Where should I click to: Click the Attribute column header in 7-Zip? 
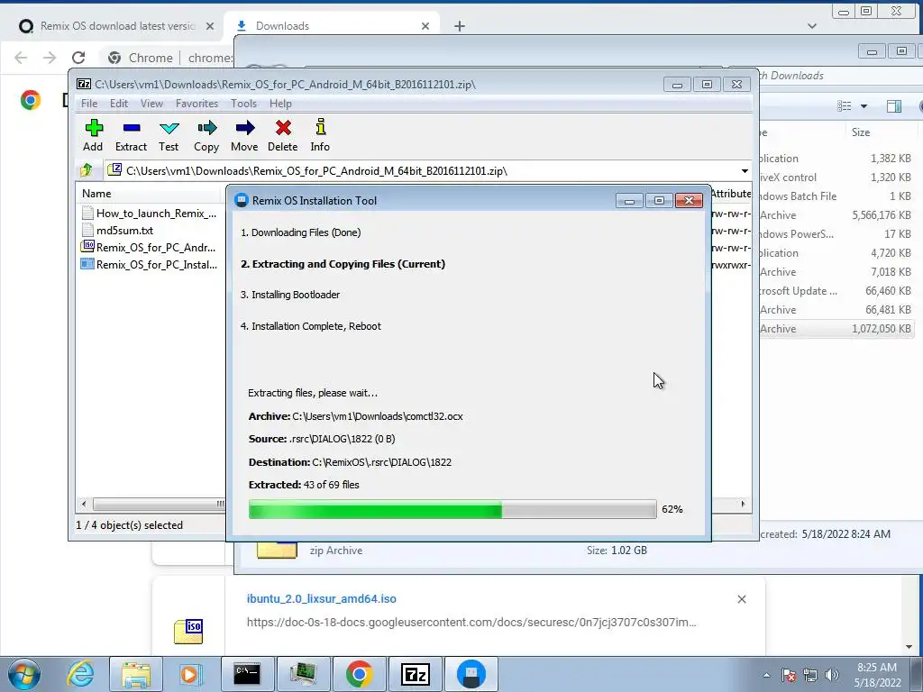(x=731, y=194)
